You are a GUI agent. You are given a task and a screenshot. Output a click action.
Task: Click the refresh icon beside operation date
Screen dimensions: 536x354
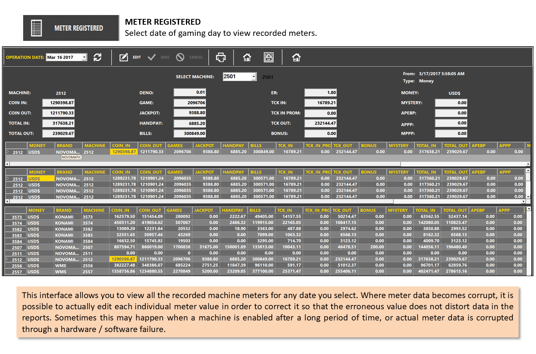[x=98, y=57]
